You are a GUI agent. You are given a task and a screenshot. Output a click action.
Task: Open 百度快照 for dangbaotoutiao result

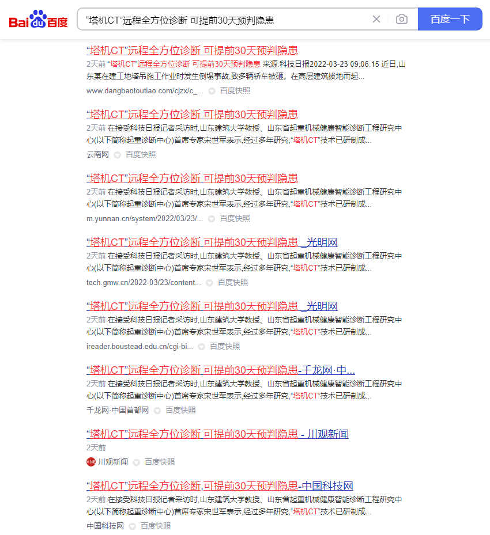click(x=235, y=91)
